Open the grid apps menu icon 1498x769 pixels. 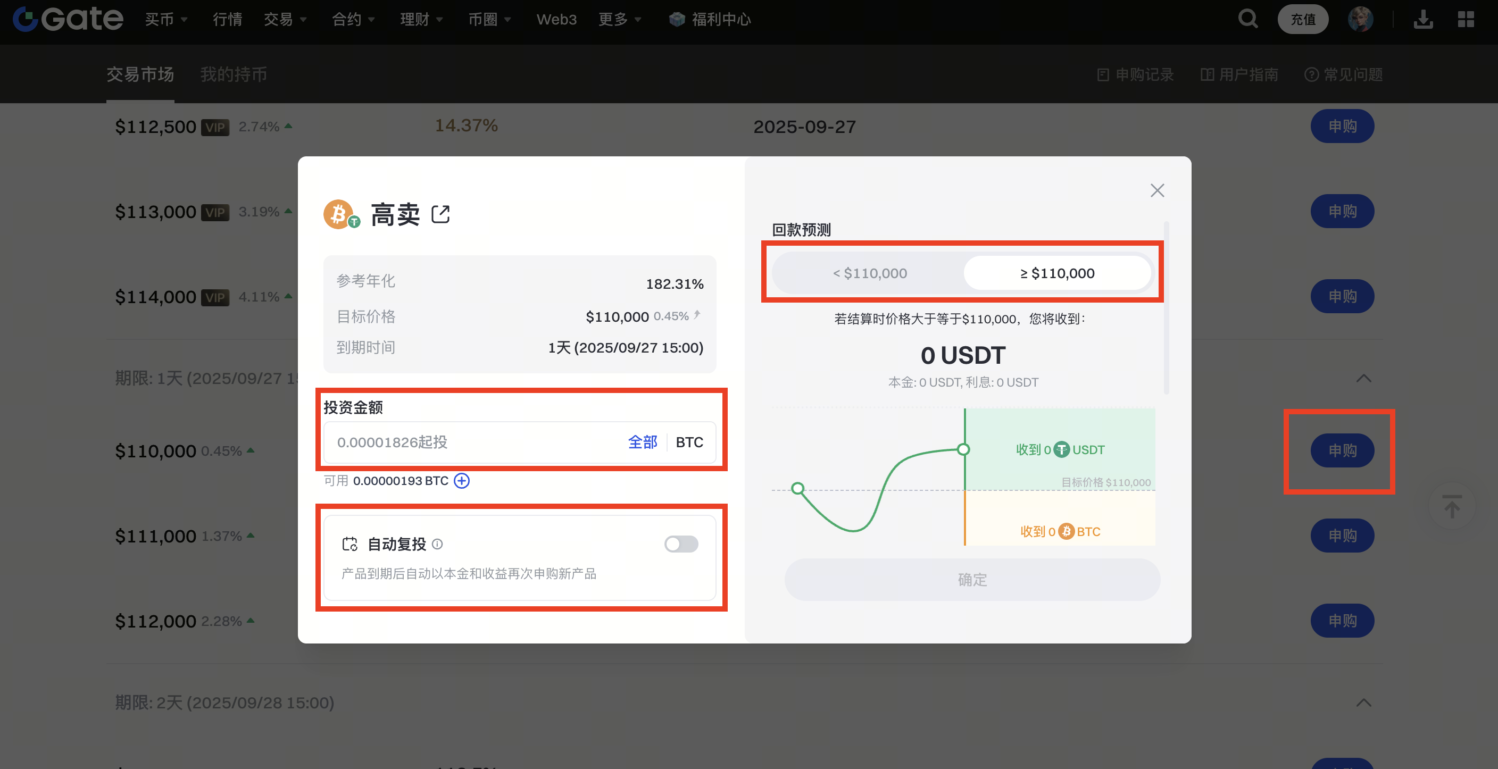(1466, 19)
